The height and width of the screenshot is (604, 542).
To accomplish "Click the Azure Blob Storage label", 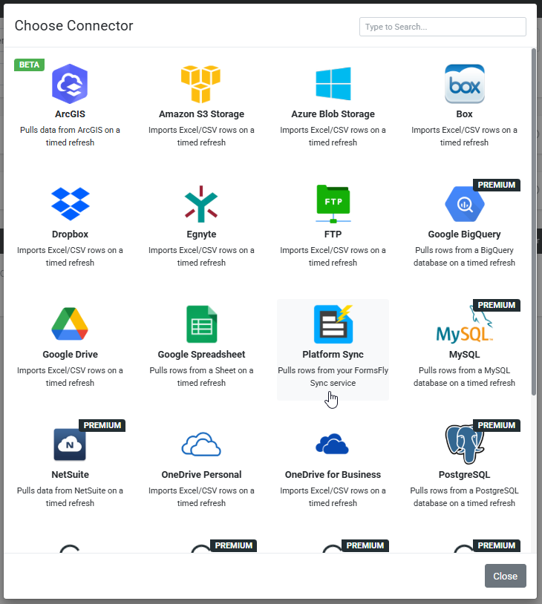I will [333, 114].
